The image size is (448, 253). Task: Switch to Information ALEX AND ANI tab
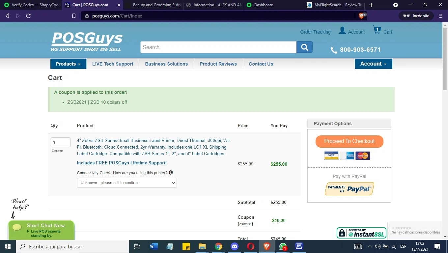[x=213, y=5]
